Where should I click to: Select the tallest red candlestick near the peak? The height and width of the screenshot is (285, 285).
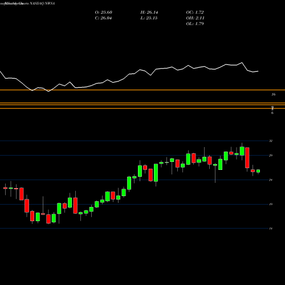click(x=247, y=158)
